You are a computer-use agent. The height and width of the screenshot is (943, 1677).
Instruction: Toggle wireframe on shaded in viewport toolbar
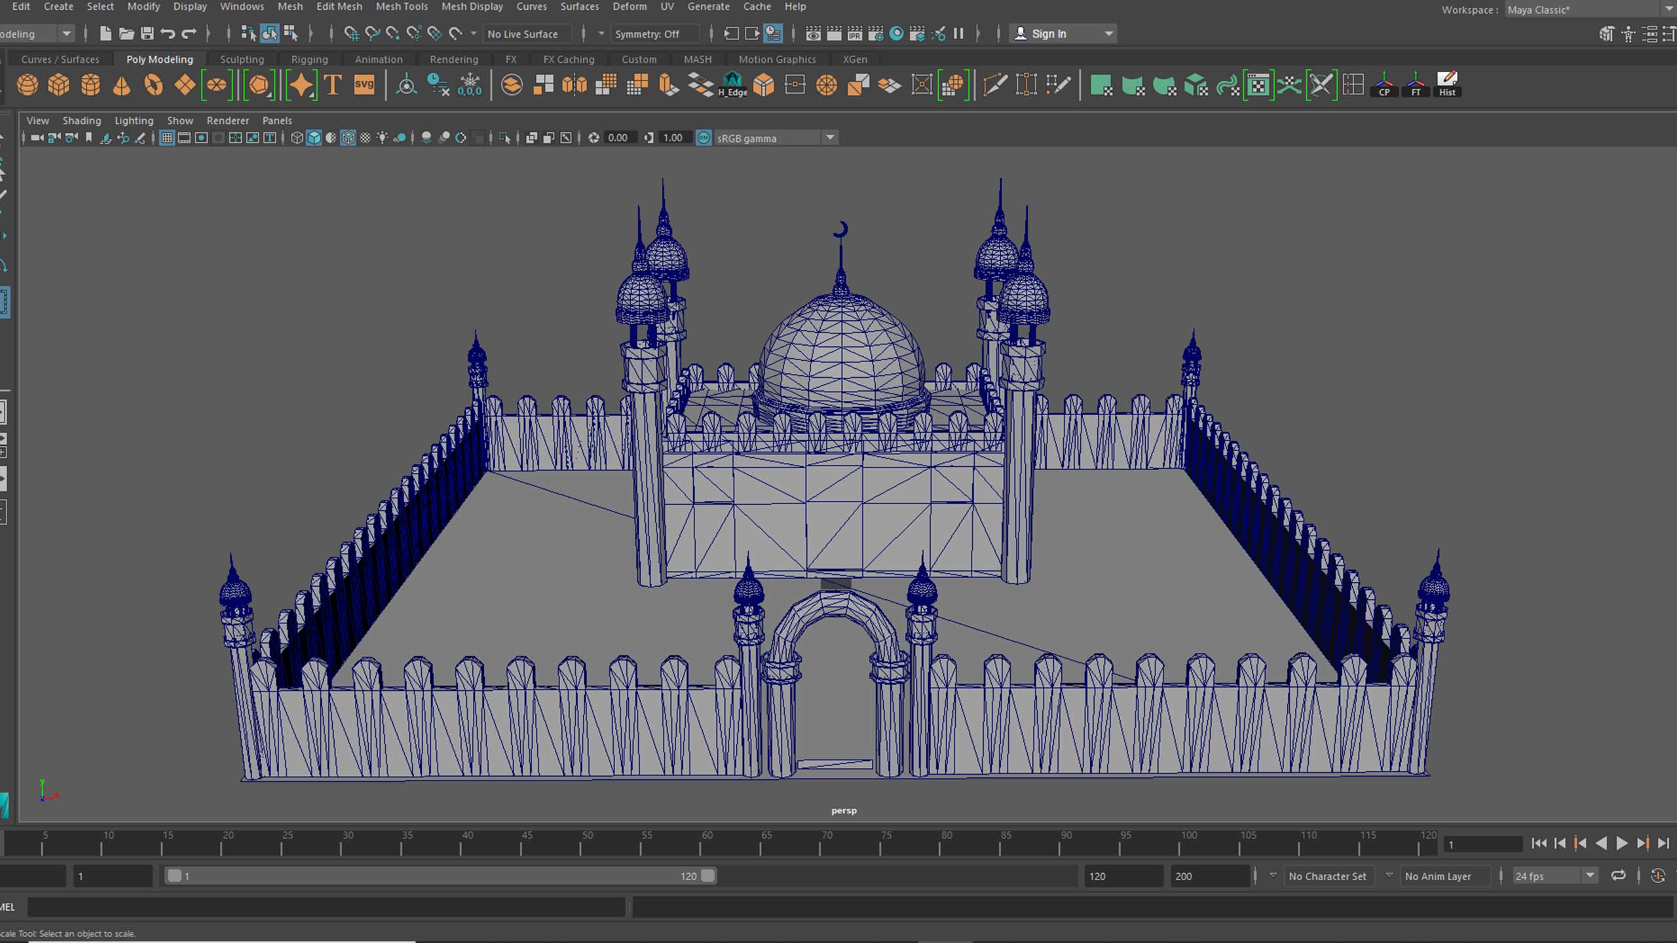tap(348, 138)
